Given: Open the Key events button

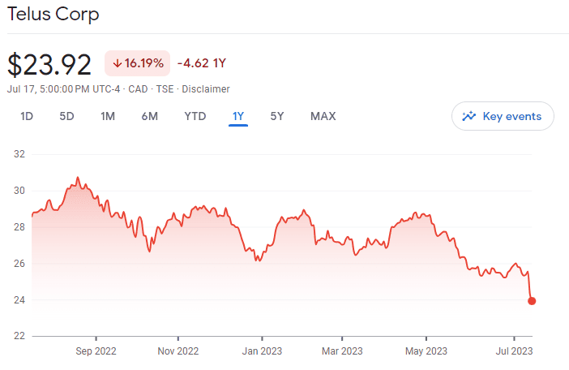Looking at the screenshot, I should 503,116.
